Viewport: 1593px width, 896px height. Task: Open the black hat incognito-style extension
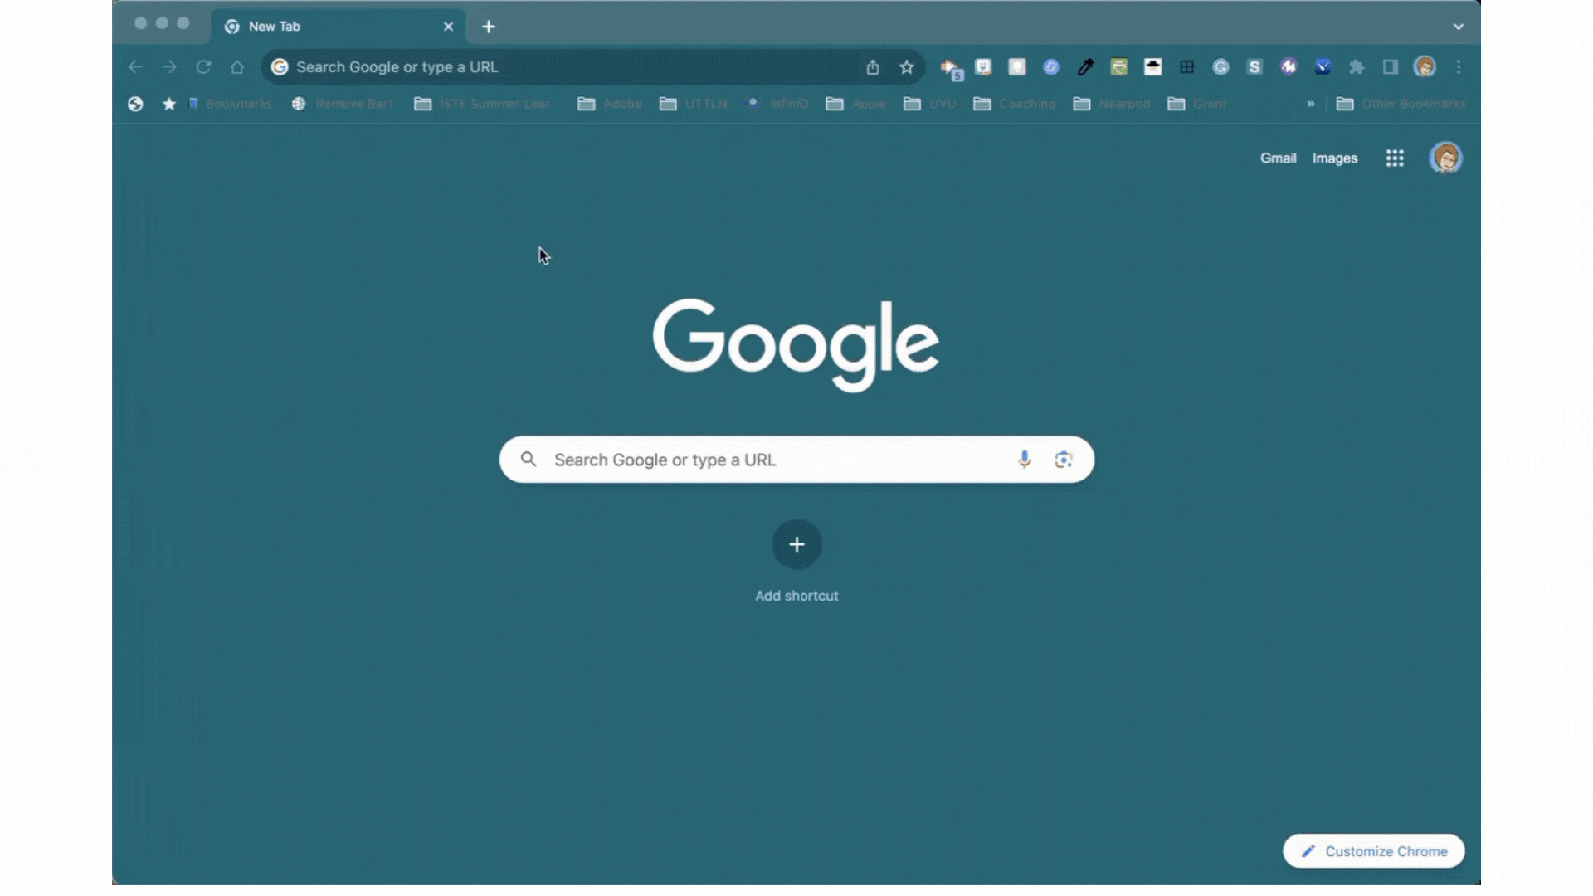pos(1153,67)
